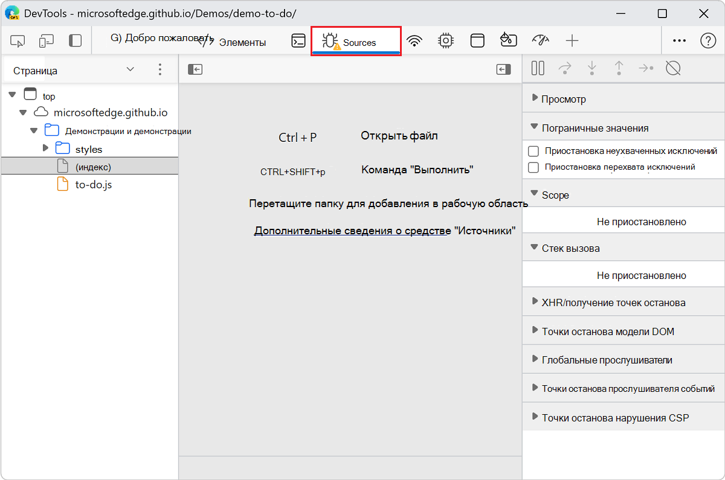Enable Приостановка перехвата исключений checkbox
The height and width of the screenshot is (480, 725).
(533, 167)
